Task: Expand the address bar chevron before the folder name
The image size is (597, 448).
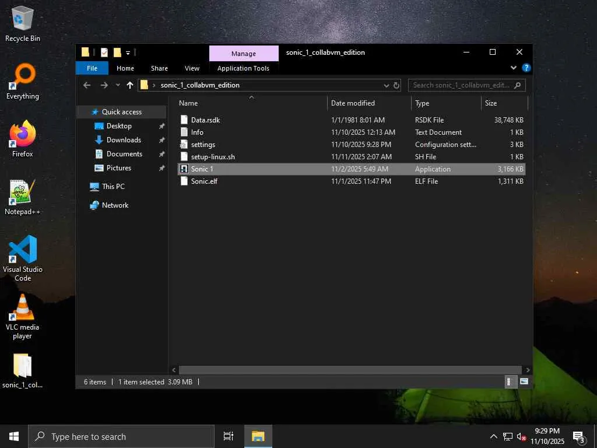Action: pos(154,85)
